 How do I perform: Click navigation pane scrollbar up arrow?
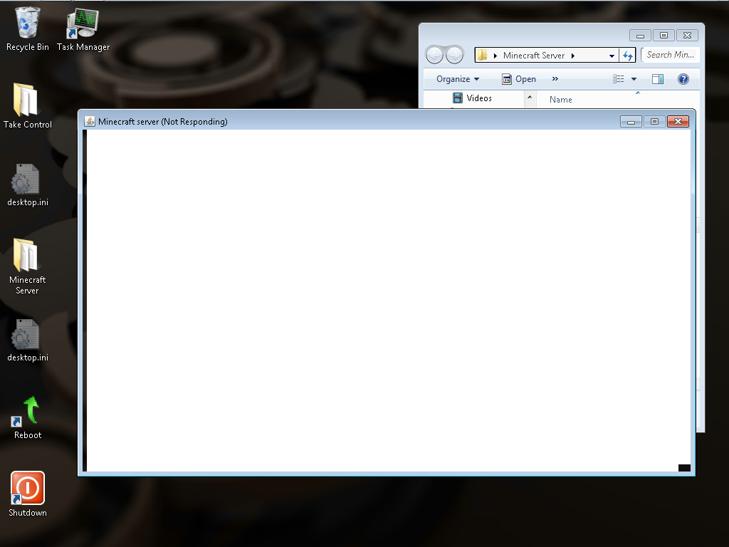tap(530, 97)
